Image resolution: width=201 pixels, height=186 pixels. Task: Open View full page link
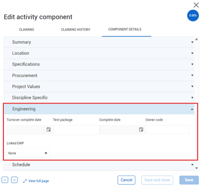tap(36, 181)
